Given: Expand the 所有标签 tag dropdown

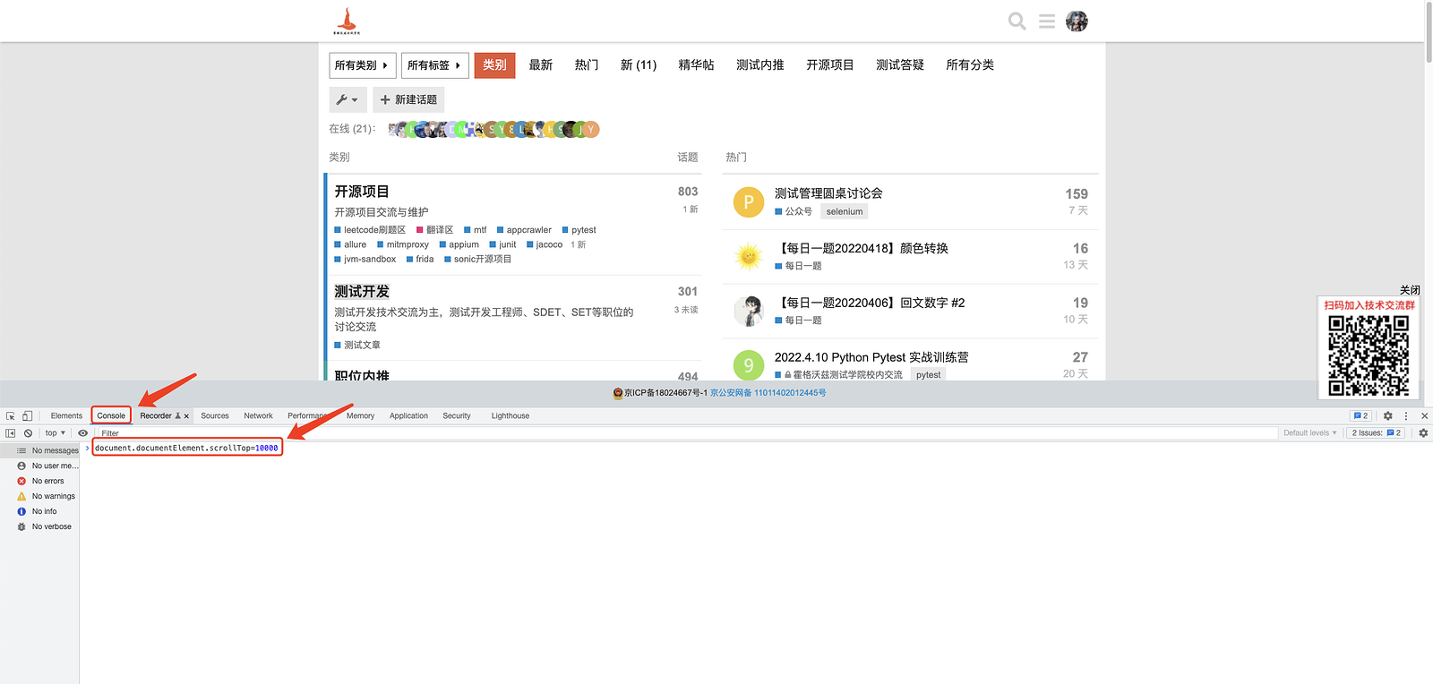Looking at the screenshot, I should (x=435, y=65).
